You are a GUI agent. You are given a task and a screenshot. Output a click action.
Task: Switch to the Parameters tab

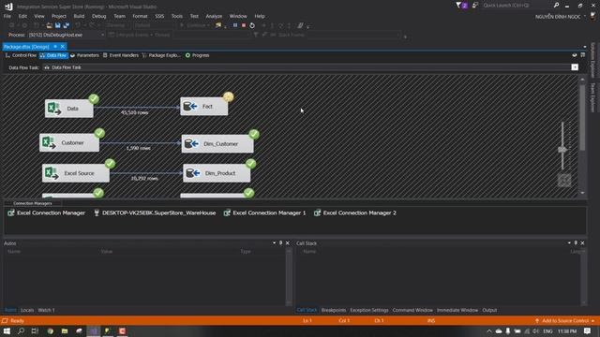84,55
